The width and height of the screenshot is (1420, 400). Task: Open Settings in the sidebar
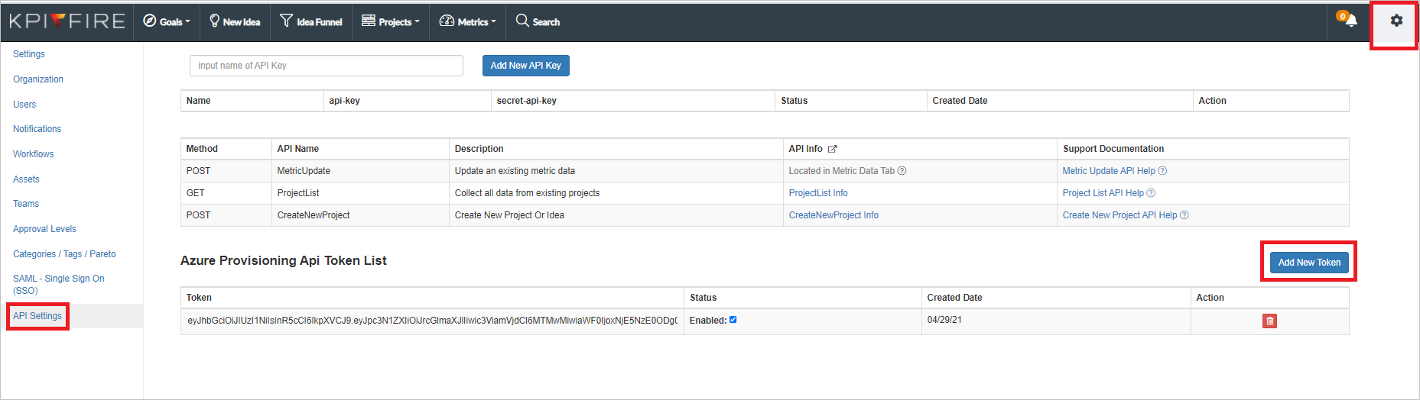[29, 54]
